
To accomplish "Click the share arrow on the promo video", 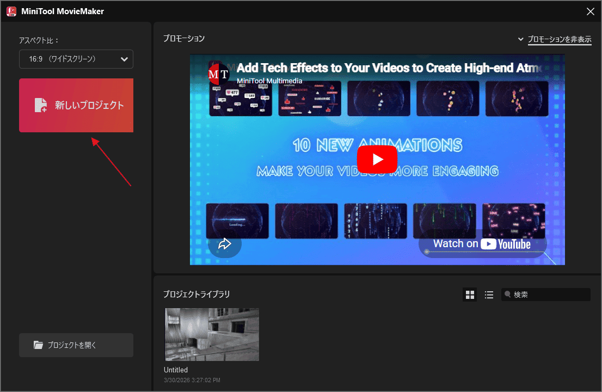I will (225, 244).
